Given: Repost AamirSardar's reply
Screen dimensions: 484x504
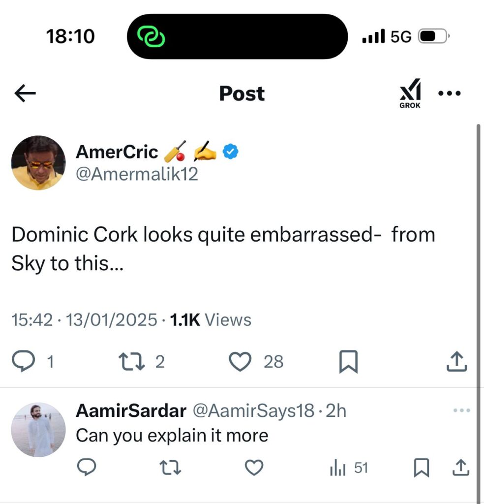Looking at the screenshot, I should pyautogui.click(x=170, y=468).
